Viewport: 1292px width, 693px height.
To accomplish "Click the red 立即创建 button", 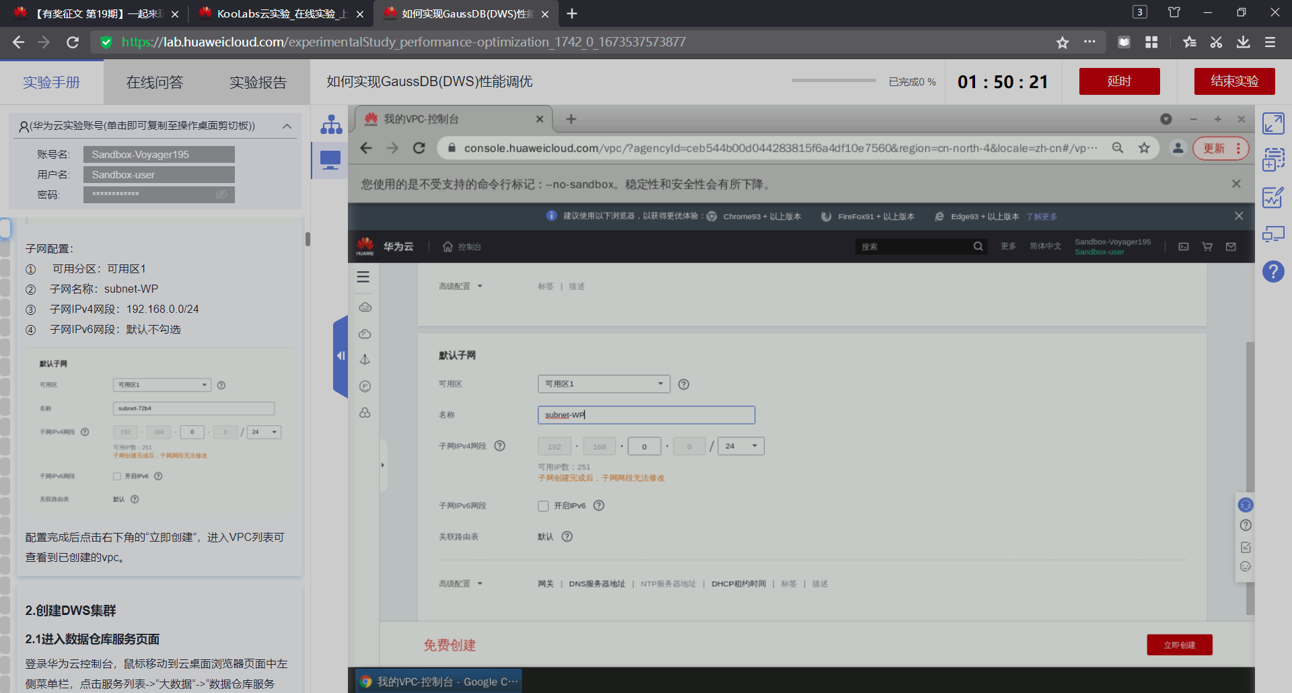I will [1179, 645].
